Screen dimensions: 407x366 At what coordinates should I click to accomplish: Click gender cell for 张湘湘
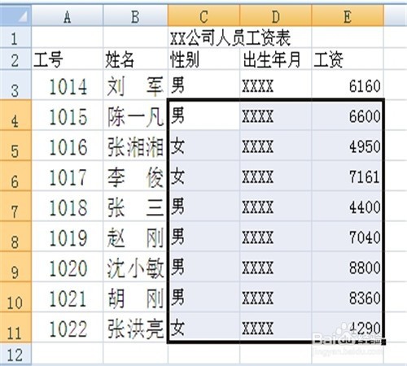coord(203,146)
